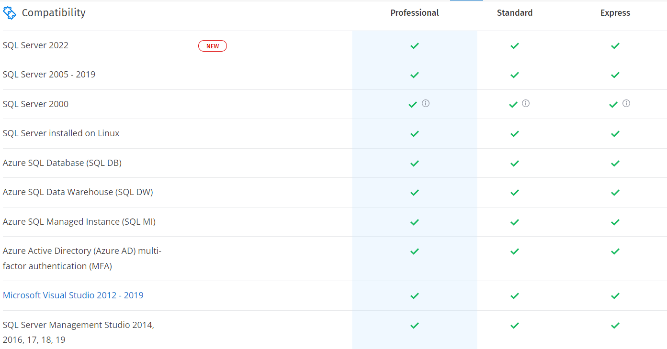
Task: Click the SQL Server Management Studio 2014 label
Action: (x=79, y=332)
